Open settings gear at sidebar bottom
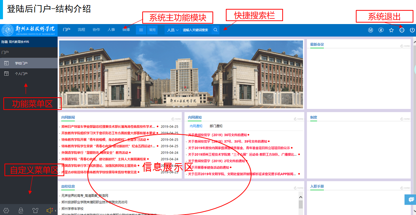The image size is (416, 215). click(x=6, y=210)
